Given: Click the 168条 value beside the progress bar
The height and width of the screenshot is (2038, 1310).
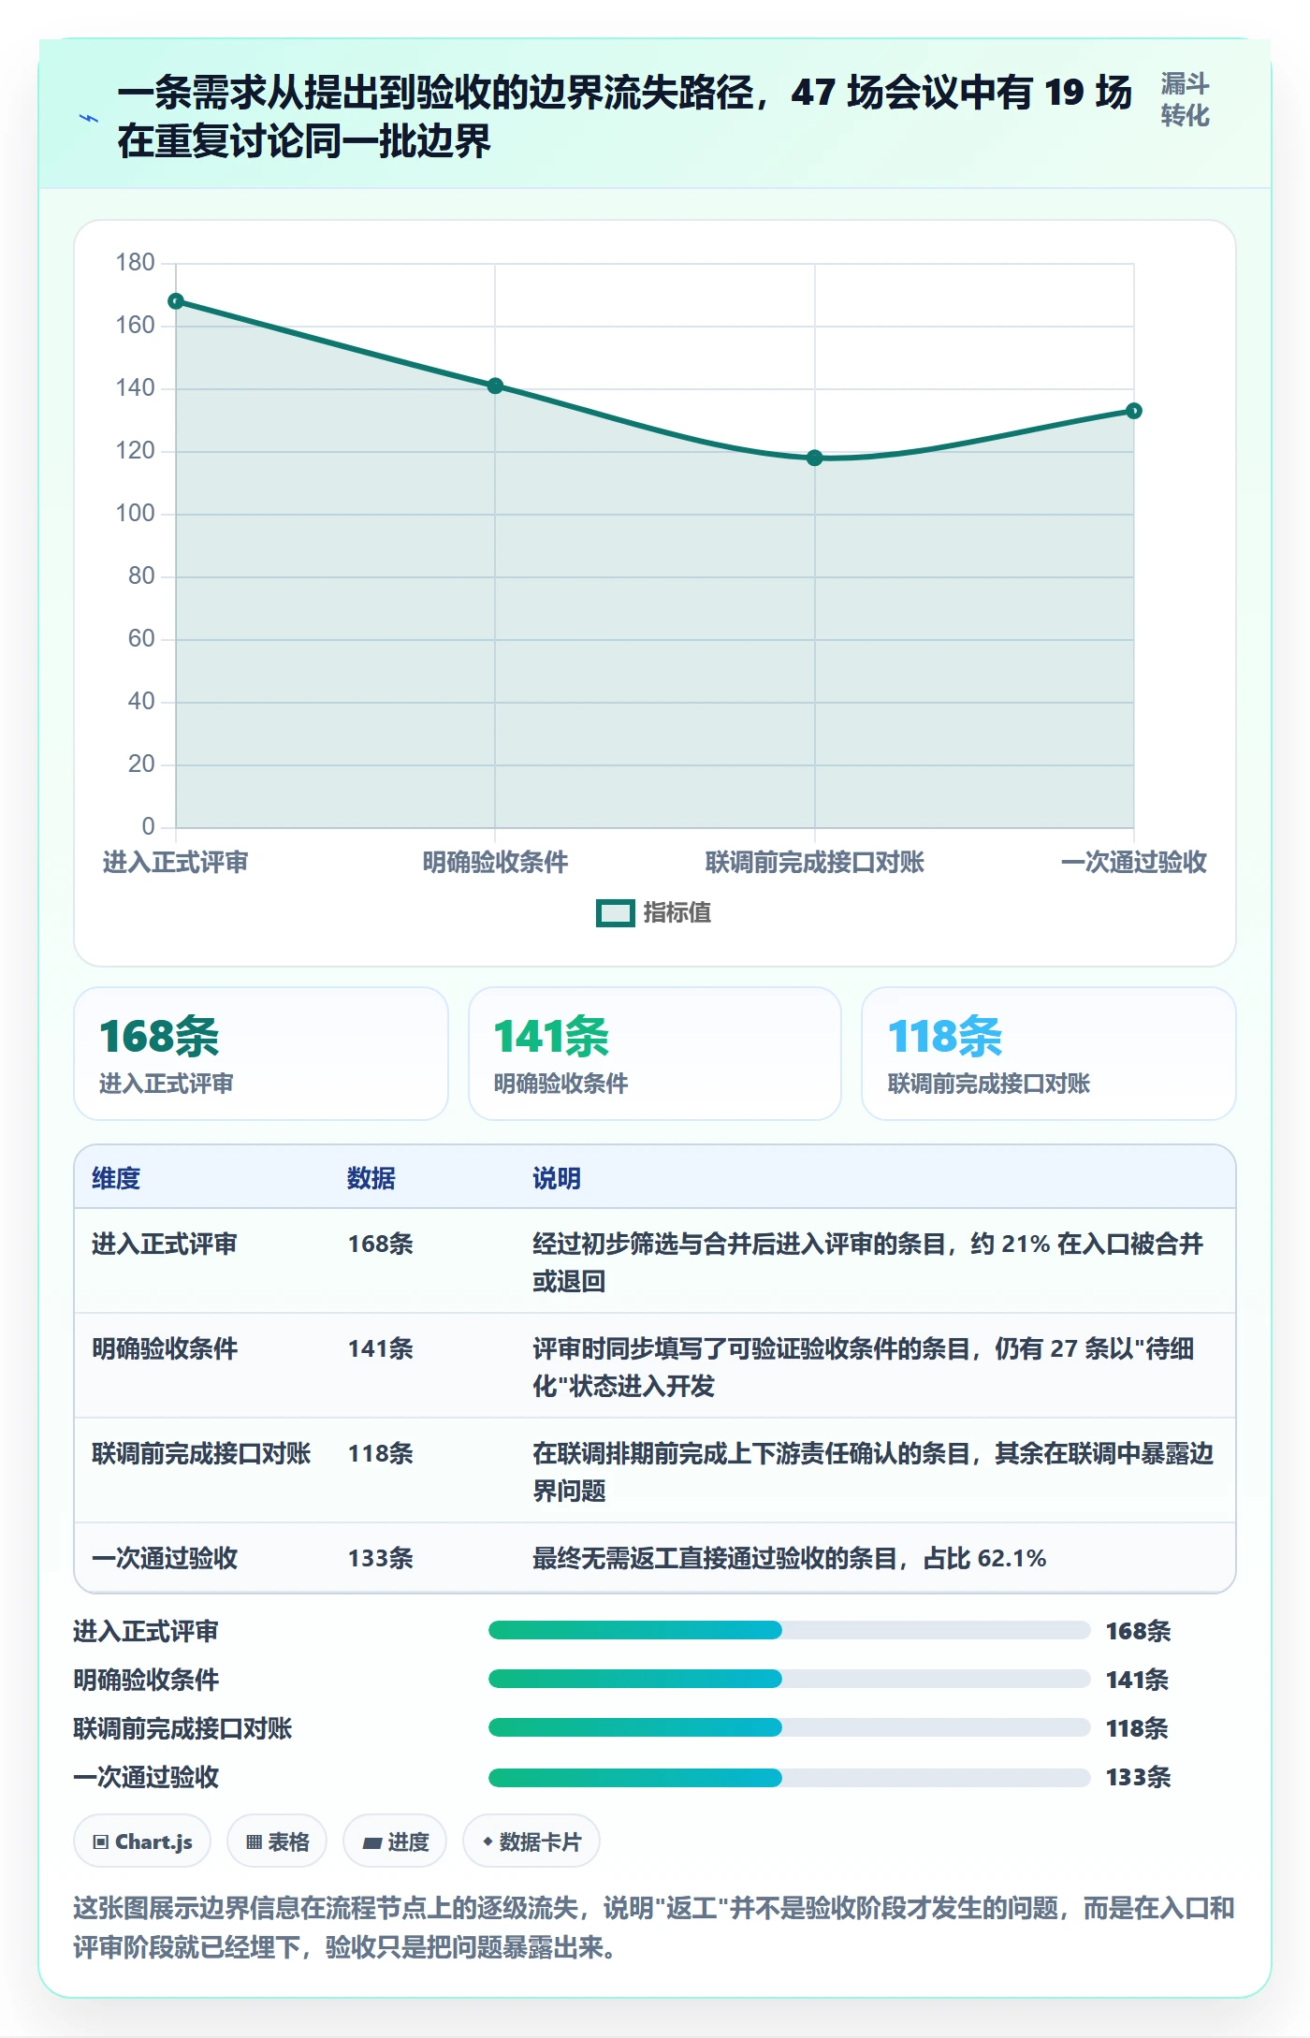Looking at the screenshot, I should [x=1138, y=1631].
